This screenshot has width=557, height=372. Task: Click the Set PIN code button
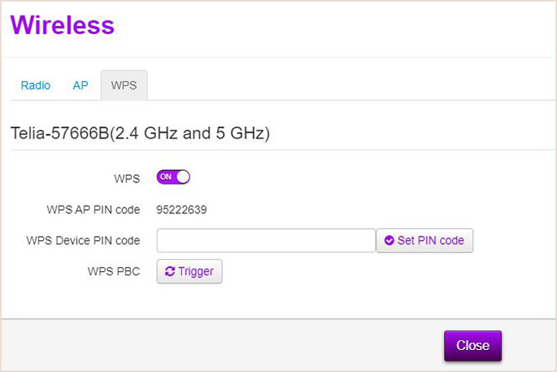(x=424, y=240)
